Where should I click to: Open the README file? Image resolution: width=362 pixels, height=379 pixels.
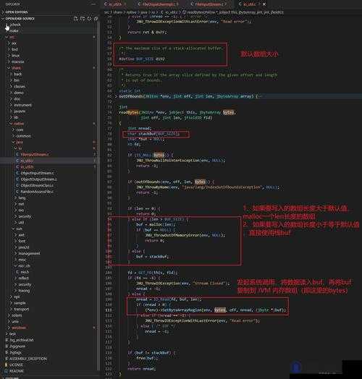tap(14, 371)
